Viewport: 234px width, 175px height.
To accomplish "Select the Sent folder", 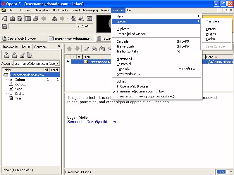I will (18, 89).
